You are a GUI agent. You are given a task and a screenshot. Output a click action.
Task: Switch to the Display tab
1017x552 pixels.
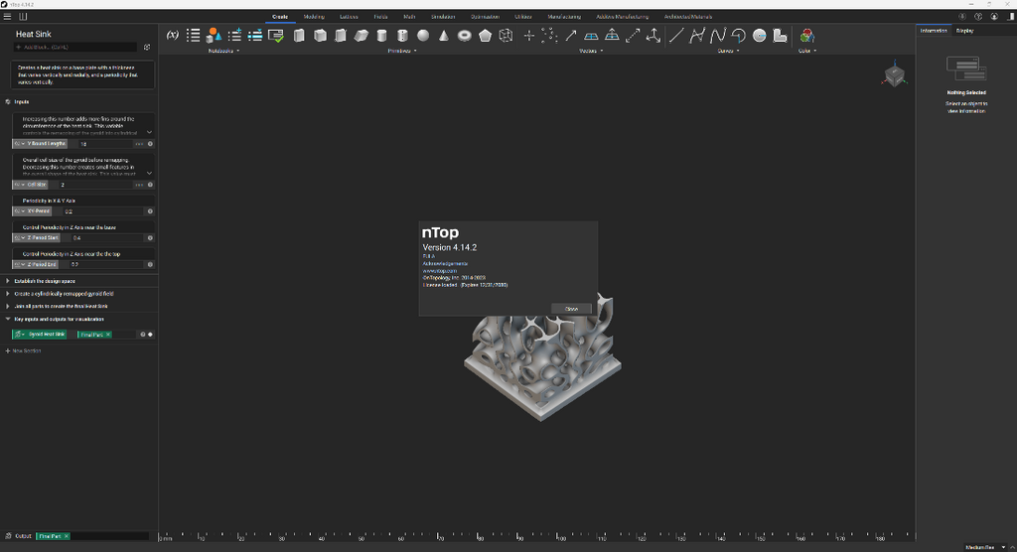click(x=964, y=31)
